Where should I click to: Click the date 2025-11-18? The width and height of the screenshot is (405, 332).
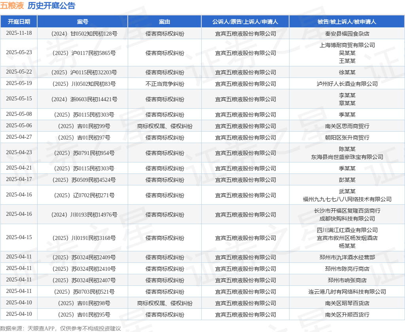19,33
